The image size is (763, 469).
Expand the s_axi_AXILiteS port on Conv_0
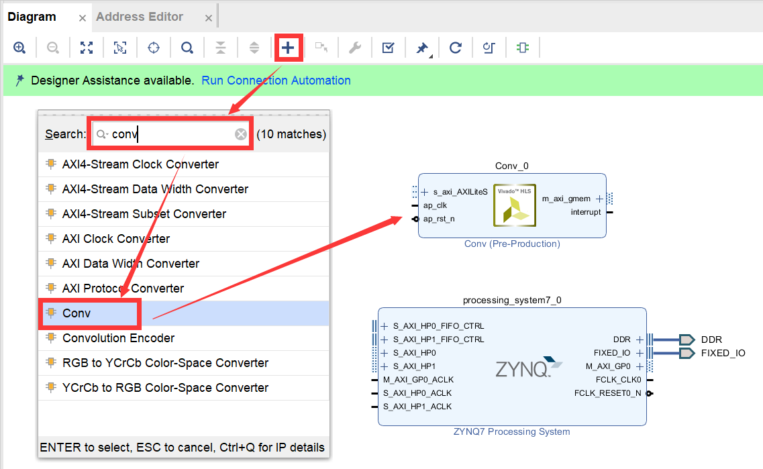pos(425,192)
